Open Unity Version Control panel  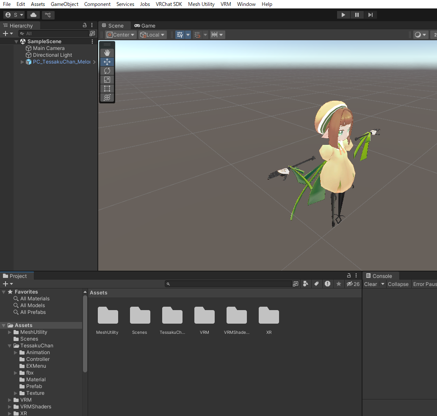point(48,15)
